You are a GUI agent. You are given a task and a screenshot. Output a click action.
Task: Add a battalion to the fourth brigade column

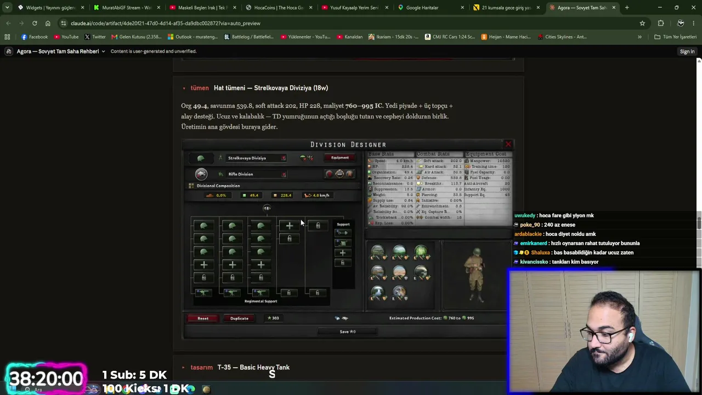(289, 225)
